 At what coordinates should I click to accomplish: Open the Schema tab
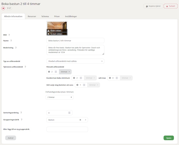coord(45,16)
